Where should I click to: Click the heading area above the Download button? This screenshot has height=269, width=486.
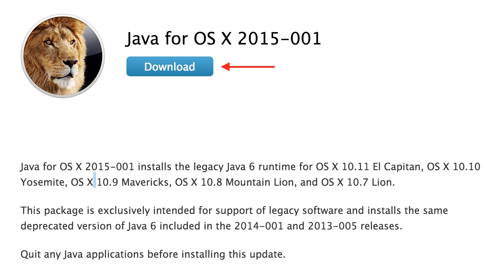tap(224, 38)
